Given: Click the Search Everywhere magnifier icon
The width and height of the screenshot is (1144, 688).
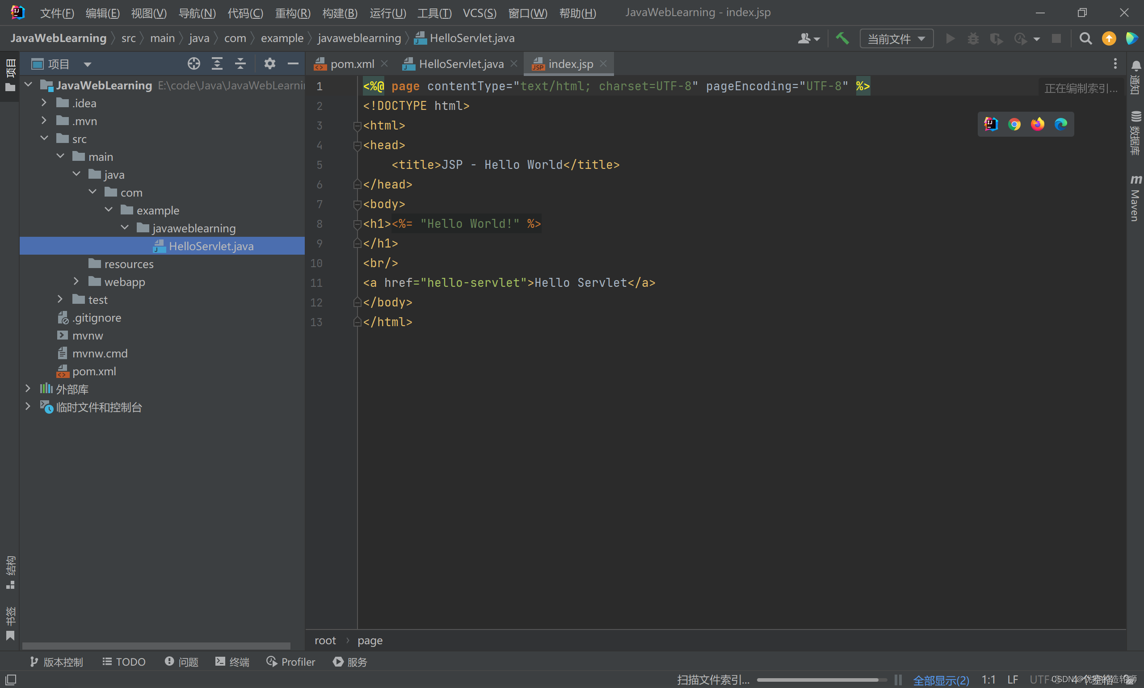Looking at the screenshot, I should 1085,38.
